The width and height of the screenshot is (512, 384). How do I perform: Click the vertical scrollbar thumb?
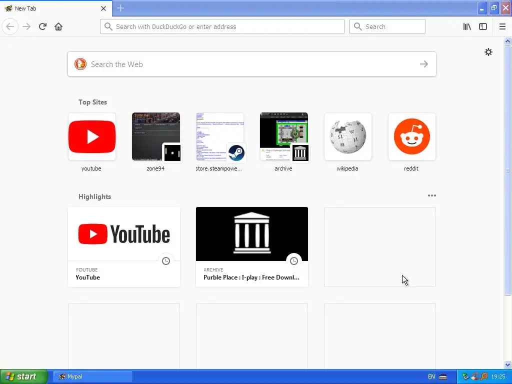point(508,170)
